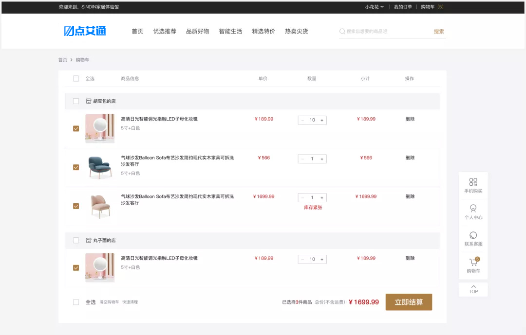The width and height of the screenshot is (526, 335).
Task: Open the 热卖尖货 navigation item
Action: click(297, 31)
